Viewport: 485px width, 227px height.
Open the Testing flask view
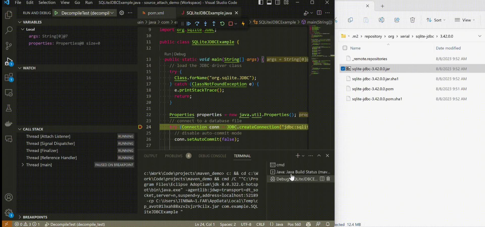tap(9, 108)
